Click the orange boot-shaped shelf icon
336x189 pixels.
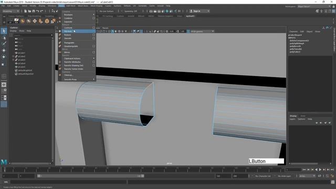pos(41,21)
